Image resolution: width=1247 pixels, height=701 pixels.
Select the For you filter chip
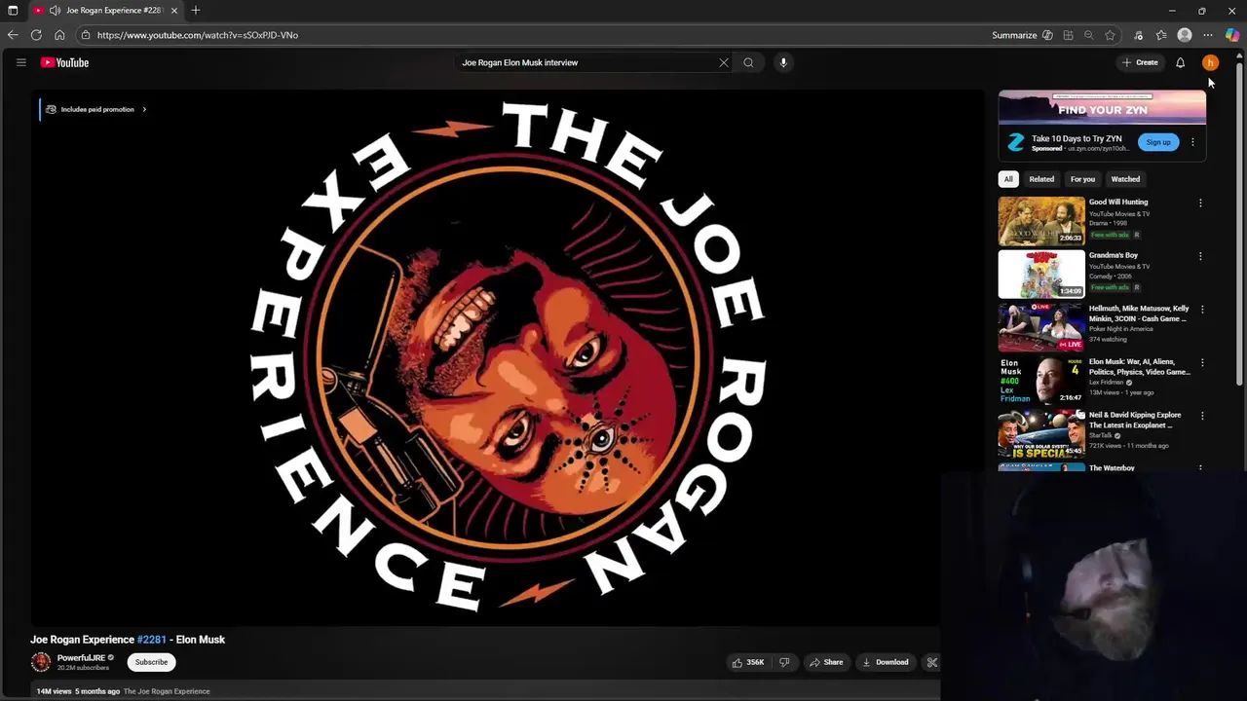coord(1082,179)
